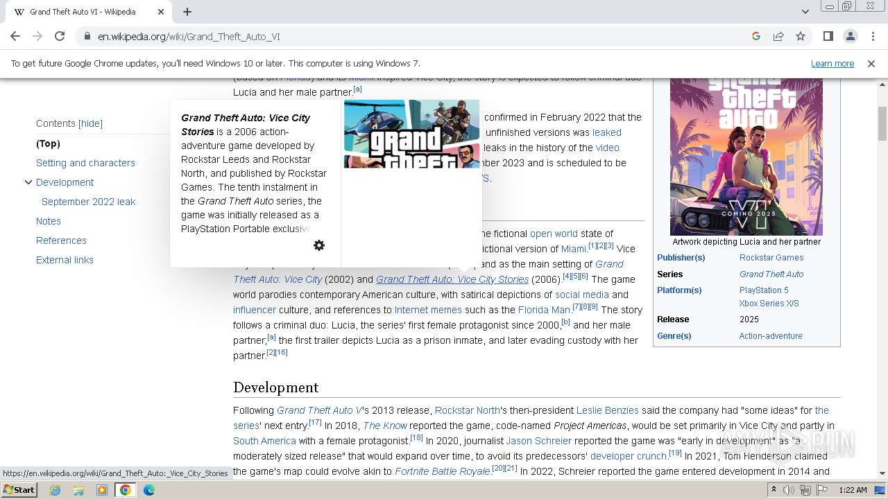
Task: Open the Internet memes link
Action: [x=428, y=310]
